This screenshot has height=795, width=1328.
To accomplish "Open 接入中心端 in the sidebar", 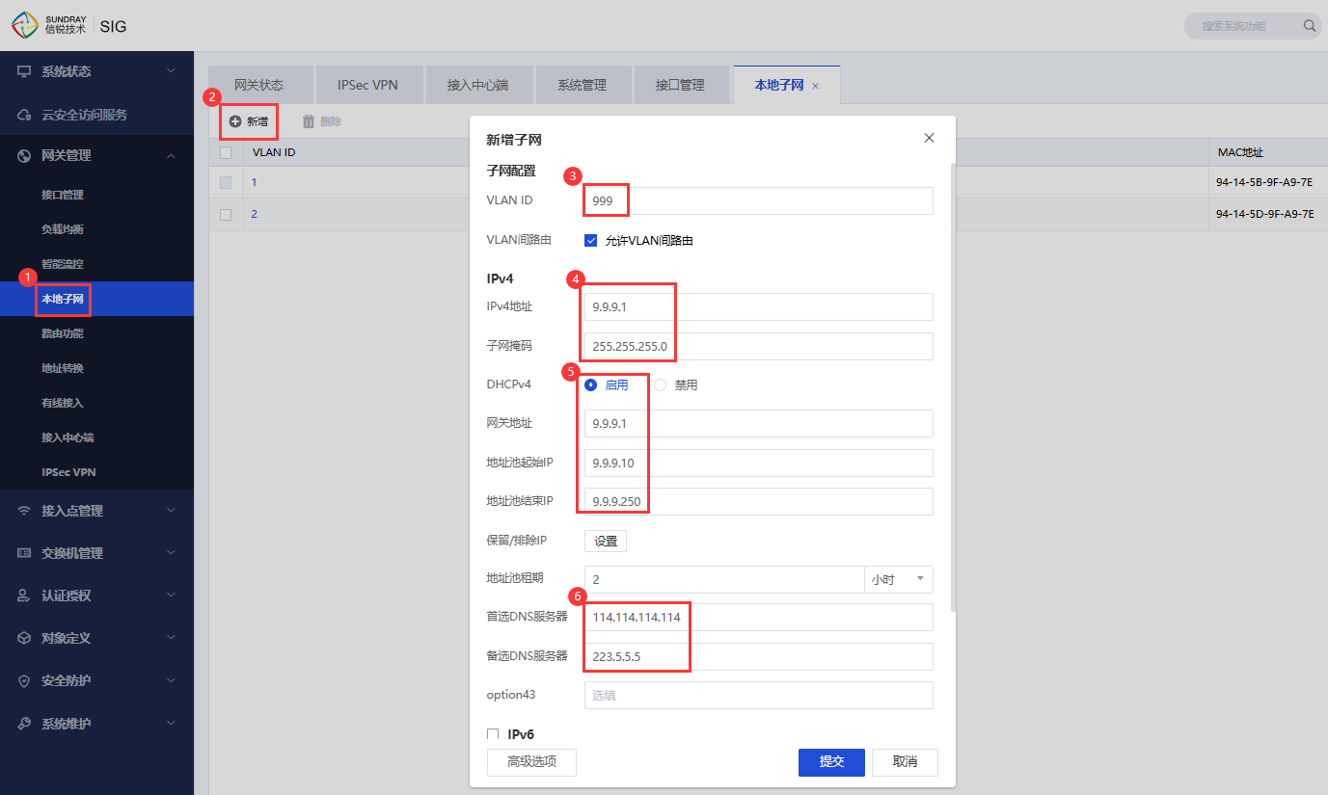I will pyautogui.click(x=96, y=437).
